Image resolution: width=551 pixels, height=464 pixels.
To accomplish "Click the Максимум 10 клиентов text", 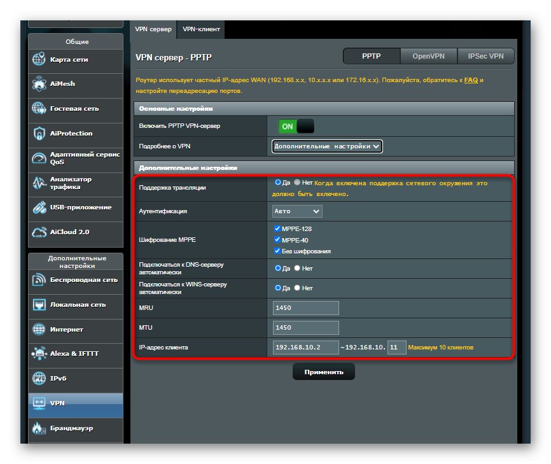I will (441, 348).
